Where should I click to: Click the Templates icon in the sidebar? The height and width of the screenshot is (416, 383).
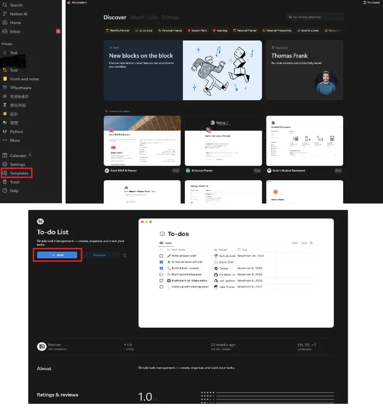(5, 173)
